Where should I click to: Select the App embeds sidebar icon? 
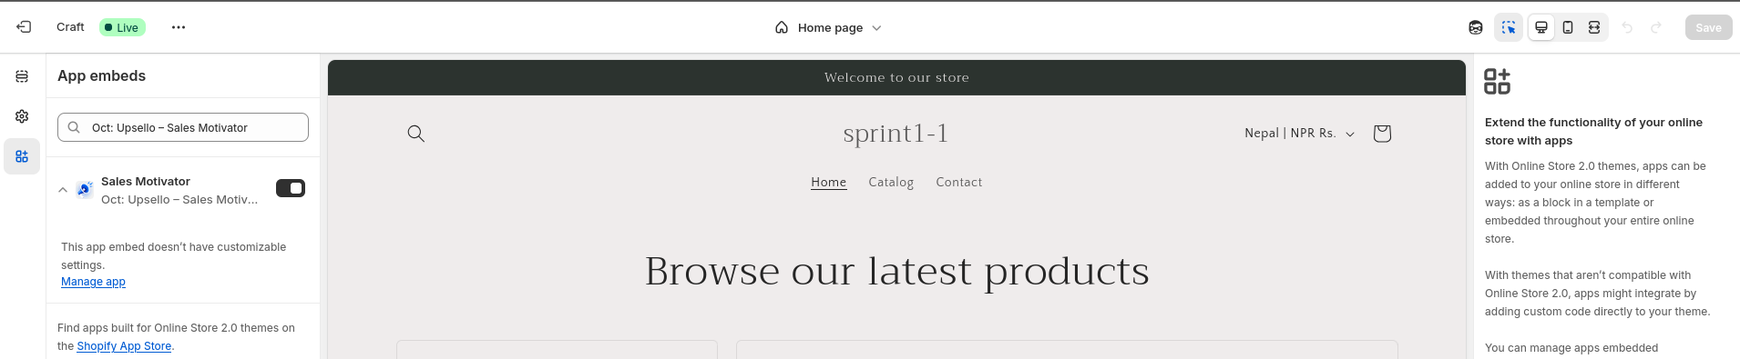22,156
